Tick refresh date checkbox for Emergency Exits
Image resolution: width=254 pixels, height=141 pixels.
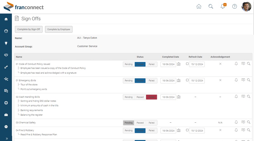point(187,80)
